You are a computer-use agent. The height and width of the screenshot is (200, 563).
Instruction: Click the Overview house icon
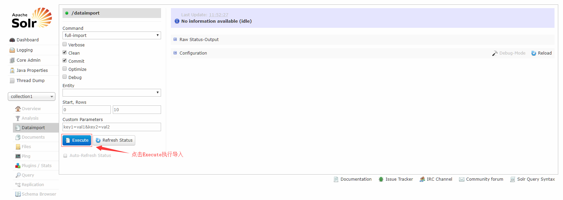pyautogui.click(x=18, y=109)
